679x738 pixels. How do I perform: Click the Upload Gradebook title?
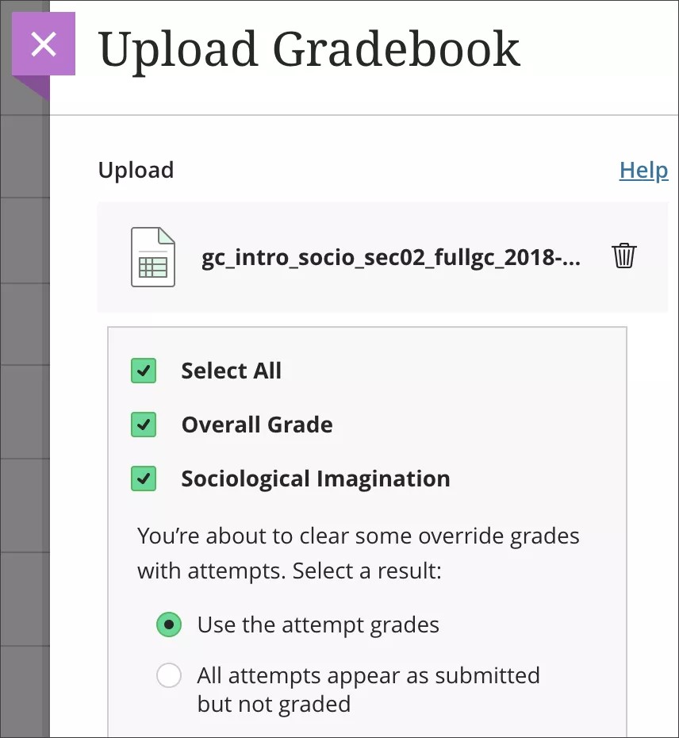[x=309, y=49]
